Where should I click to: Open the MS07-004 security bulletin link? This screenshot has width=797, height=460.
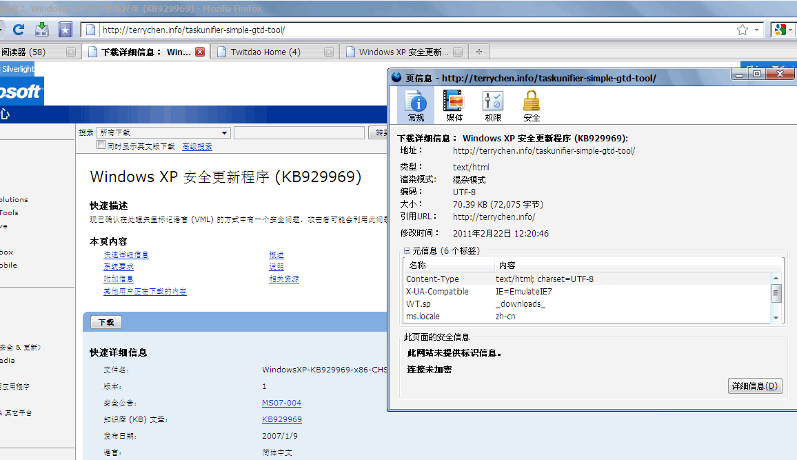[x=281, y=403]
